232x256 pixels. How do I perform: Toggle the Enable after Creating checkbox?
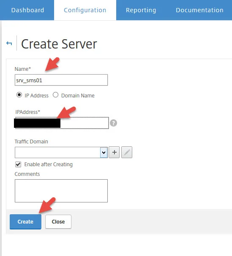tap(18, 164)
